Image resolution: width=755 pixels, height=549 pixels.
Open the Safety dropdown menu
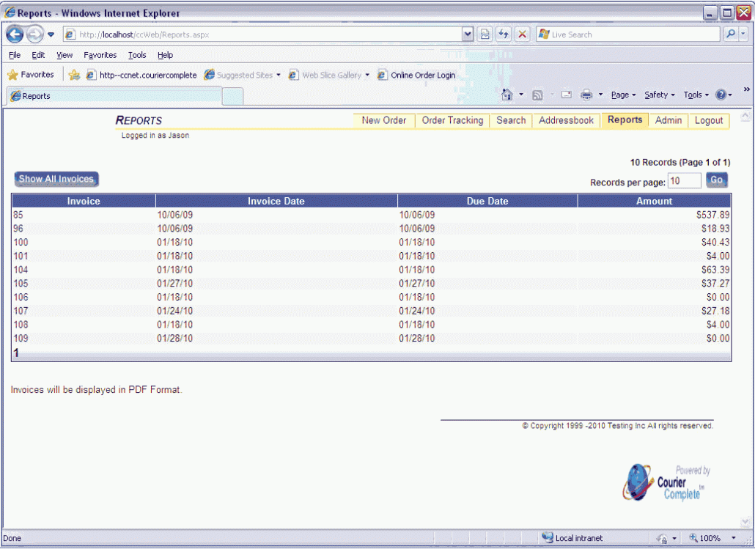pyautogui.click(x=660, y=95)
